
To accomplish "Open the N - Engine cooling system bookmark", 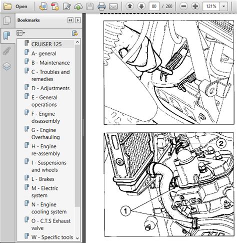I will coord(49,208).
